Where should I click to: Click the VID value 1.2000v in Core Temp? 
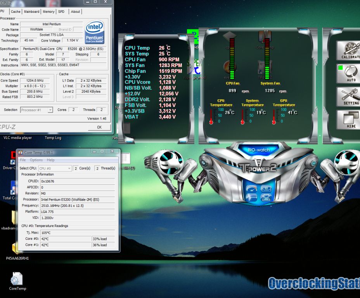[x=78, y=218]
